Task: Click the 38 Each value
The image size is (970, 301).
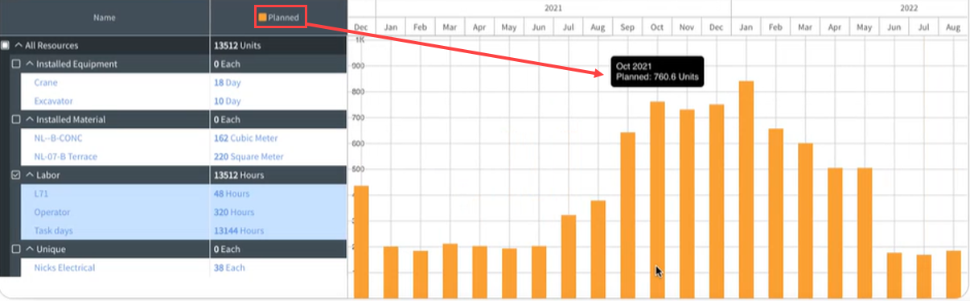Action: pyautogui.click(x=229, y=267)
